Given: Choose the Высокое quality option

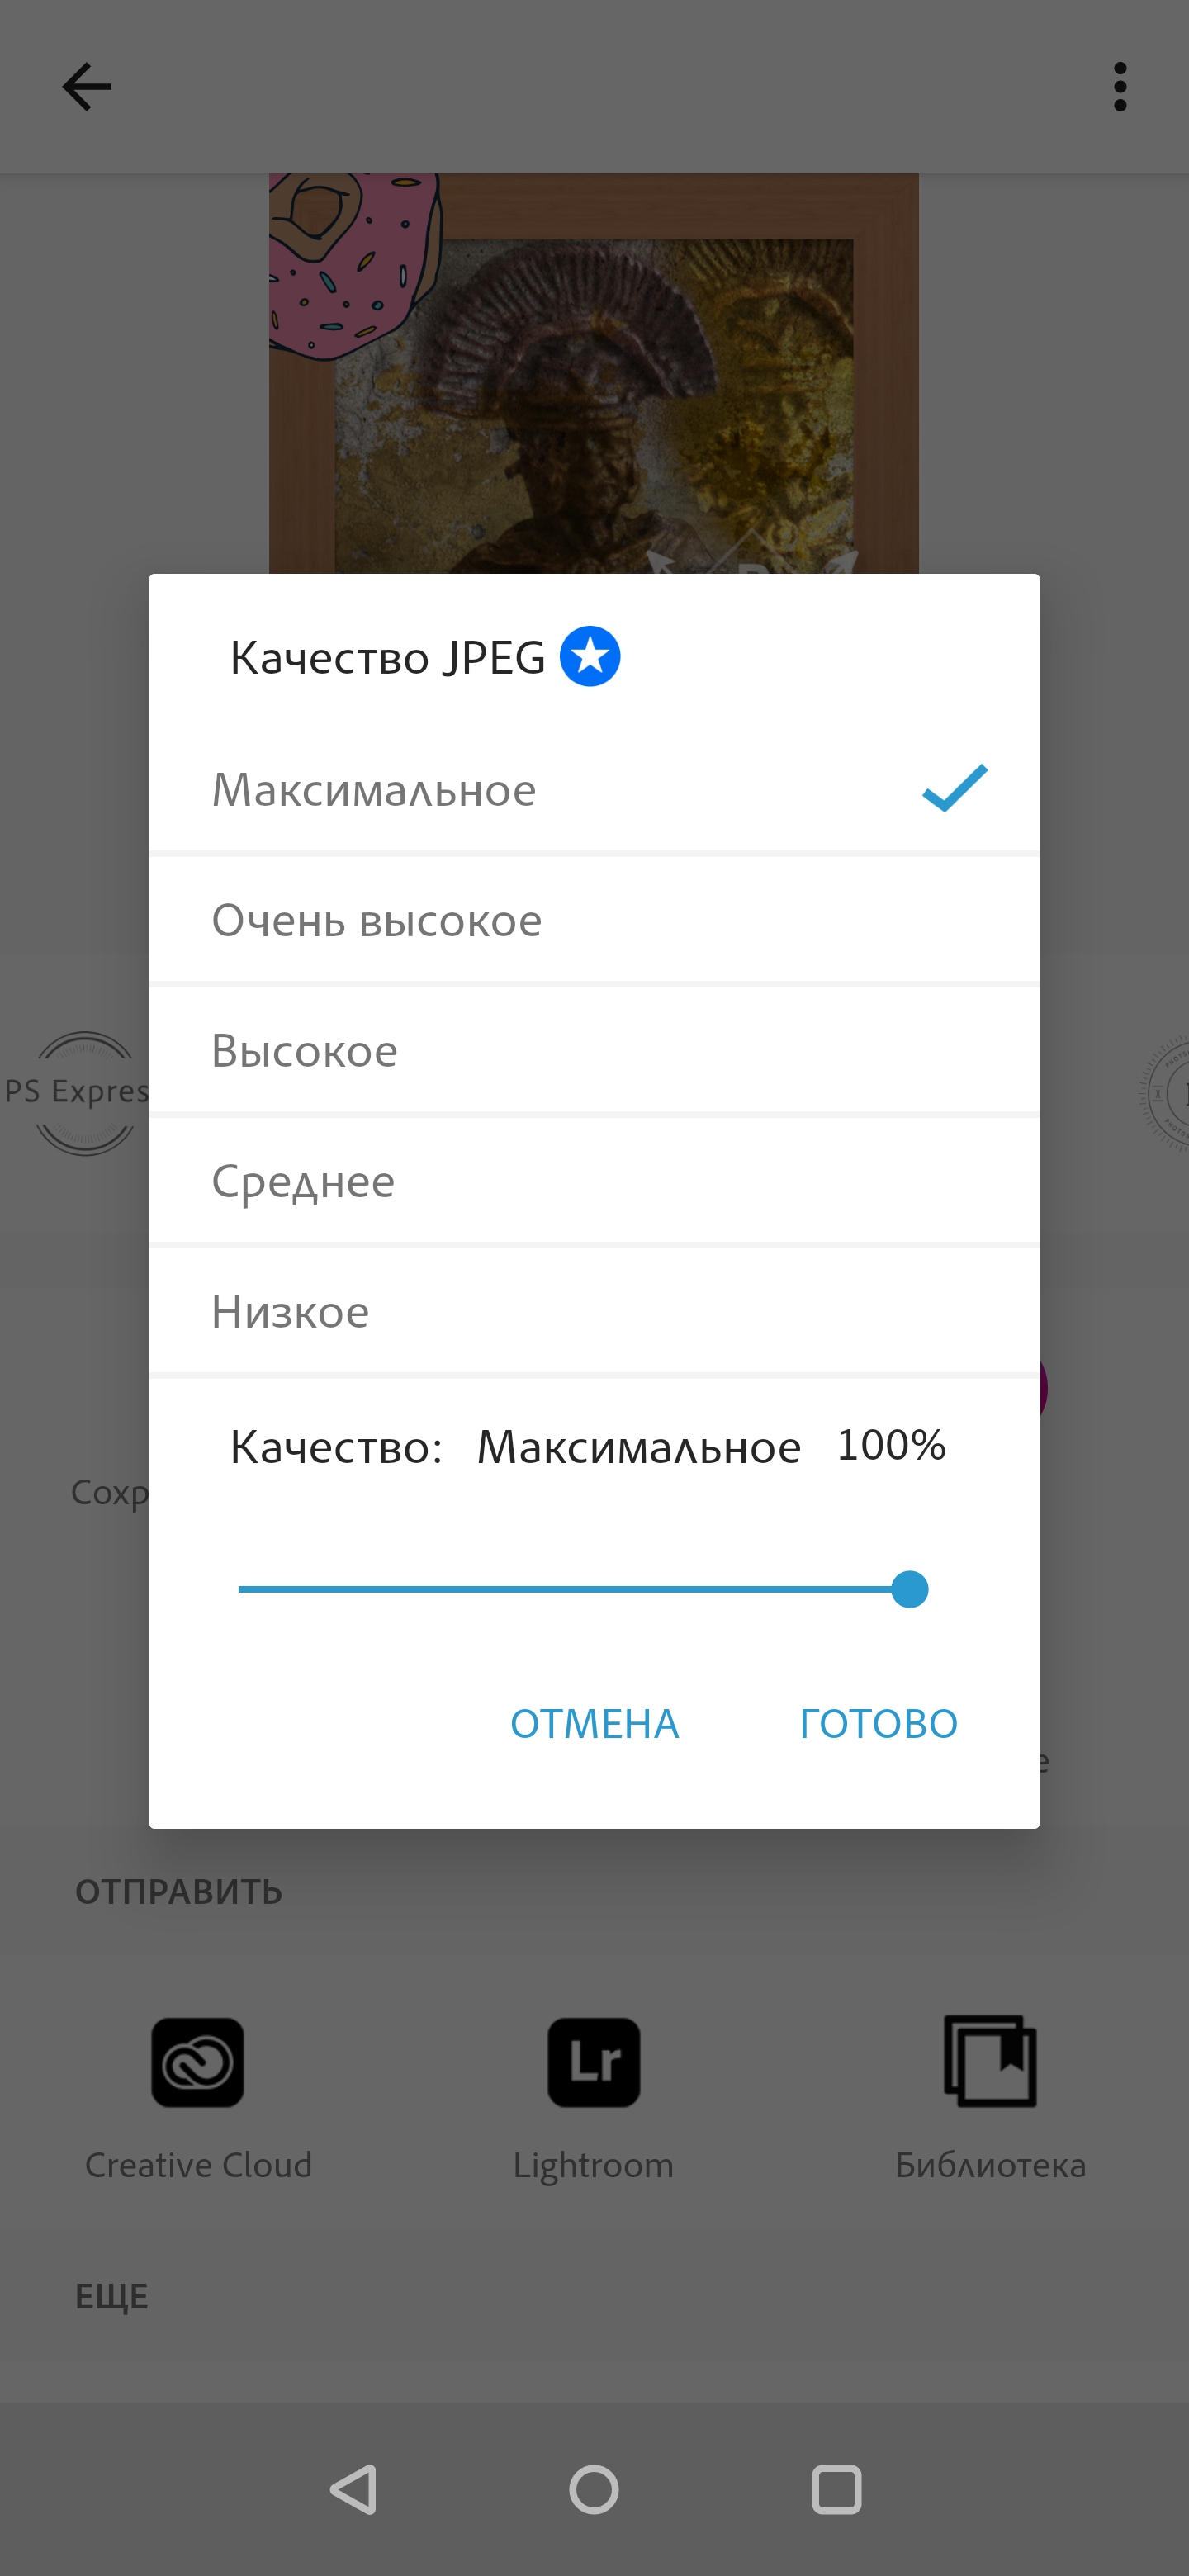Looking at the screenshot, I should pos(305,1051).
